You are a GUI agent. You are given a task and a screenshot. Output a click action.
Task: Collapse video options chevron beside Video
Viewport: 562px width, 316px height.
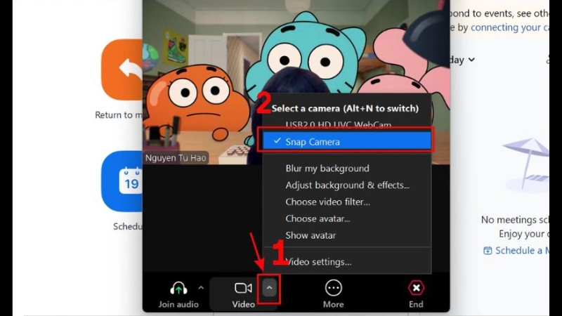[x=269, y=289]
